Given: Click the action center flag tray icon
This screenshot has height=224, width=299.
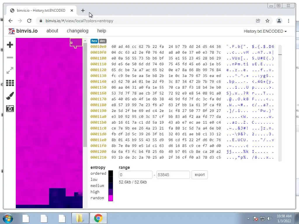Looking at the screenshot, I should pyautogui.click(x=255, y=218).
